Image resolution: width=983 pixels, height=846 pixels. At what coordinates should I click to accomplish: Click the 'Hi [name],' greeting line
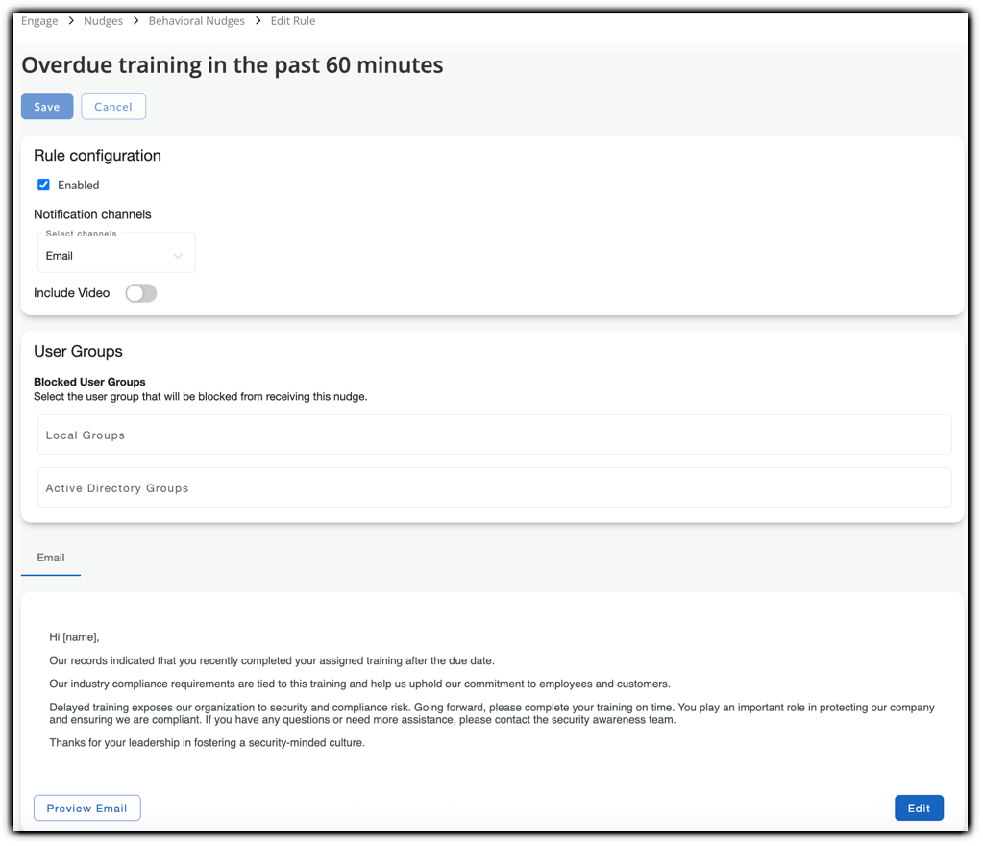tap(75, 636)
